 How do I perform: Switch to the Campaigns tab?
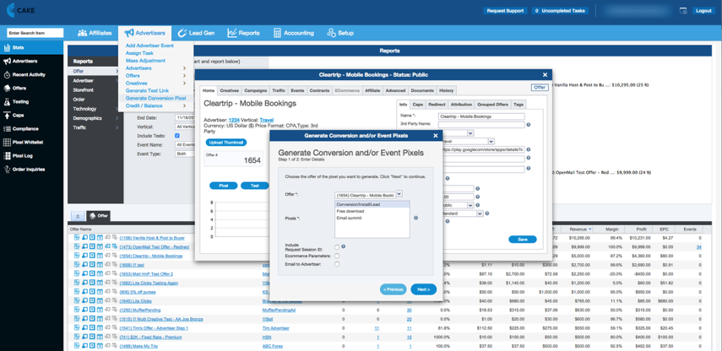(x=256, y=90)
